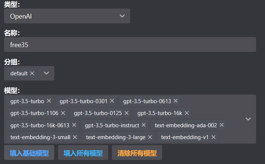Click the gpt-3.5-turbo-instruct tag label
The image size is (265, 164).
point(112,125)
